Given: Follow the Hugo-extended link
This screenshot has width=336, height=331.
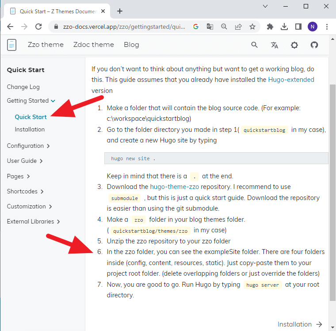Looking at the screenshot, I should 291,80.
